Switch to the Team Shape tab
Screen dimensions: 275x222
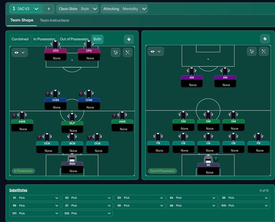pyautogui.click(x=22, y=20)
